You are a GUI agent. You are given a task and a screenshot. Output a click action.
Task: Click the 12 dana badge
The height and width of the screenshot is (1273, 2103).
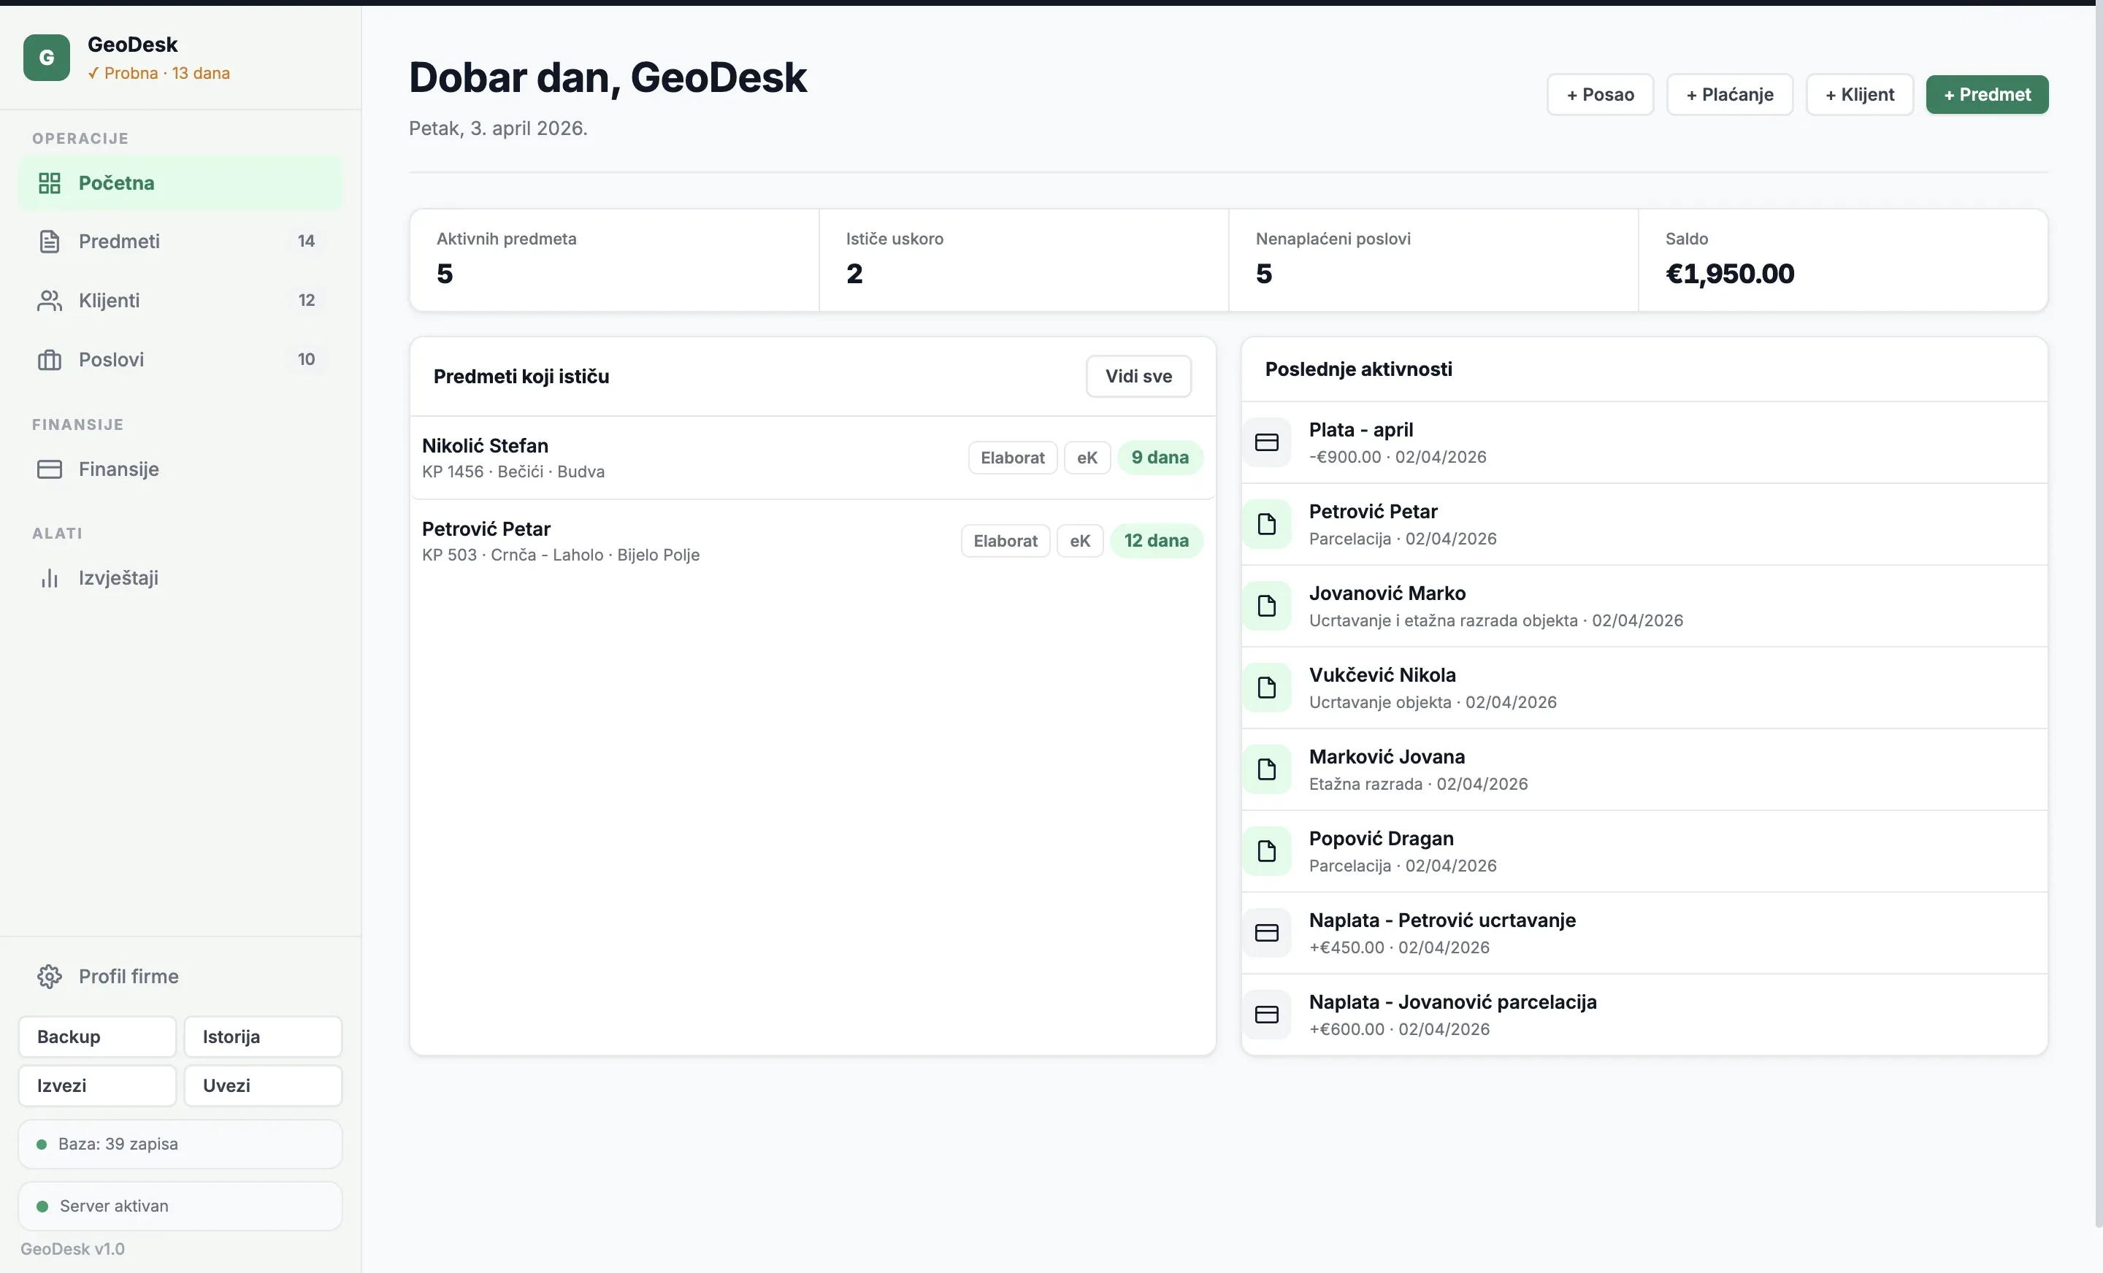click(1156, 541)
